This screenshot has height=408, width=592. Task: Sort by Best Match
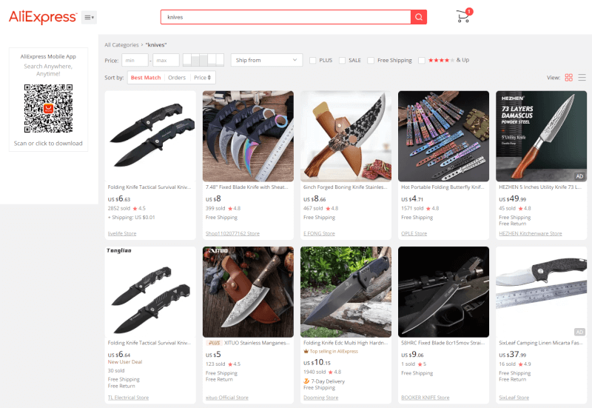(x=146, y=78)
